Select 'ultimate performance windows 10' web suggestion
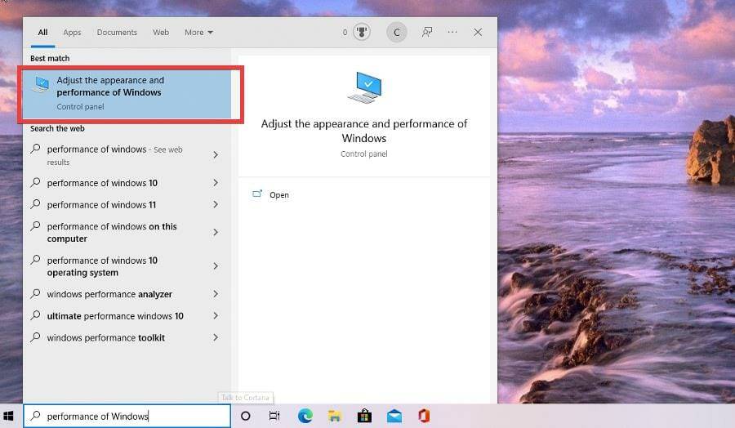Screen dimensions: 735x428 115,316
